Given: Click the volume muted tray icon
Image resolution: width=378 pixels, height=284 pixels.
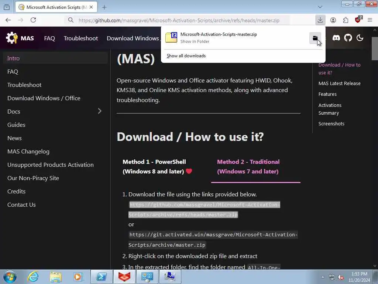Looking at the screenshot, I should [x=341, y=277].
